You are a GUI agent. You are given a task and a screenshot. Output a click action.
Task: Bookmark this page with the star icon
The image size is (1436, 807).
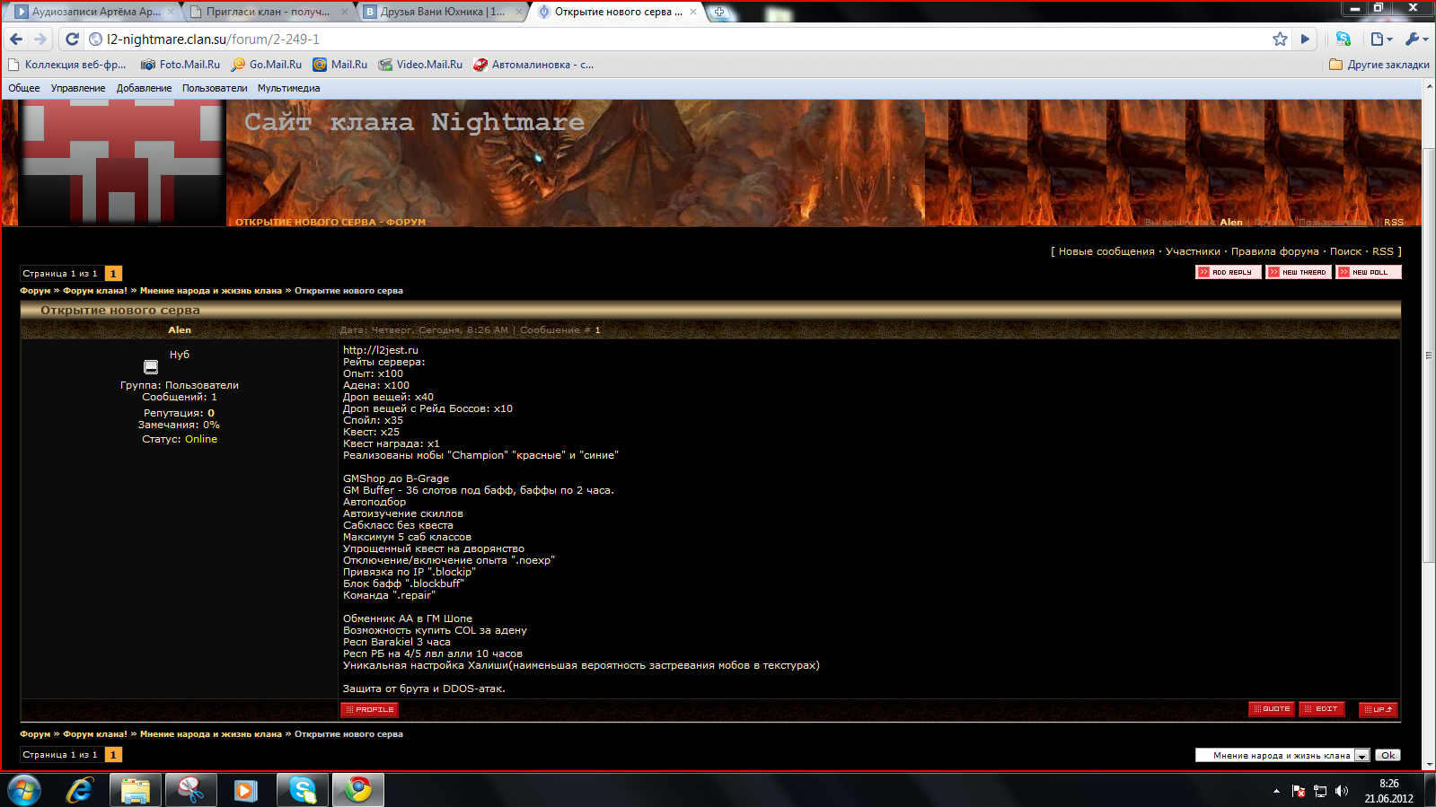(x=1280, y=39)
